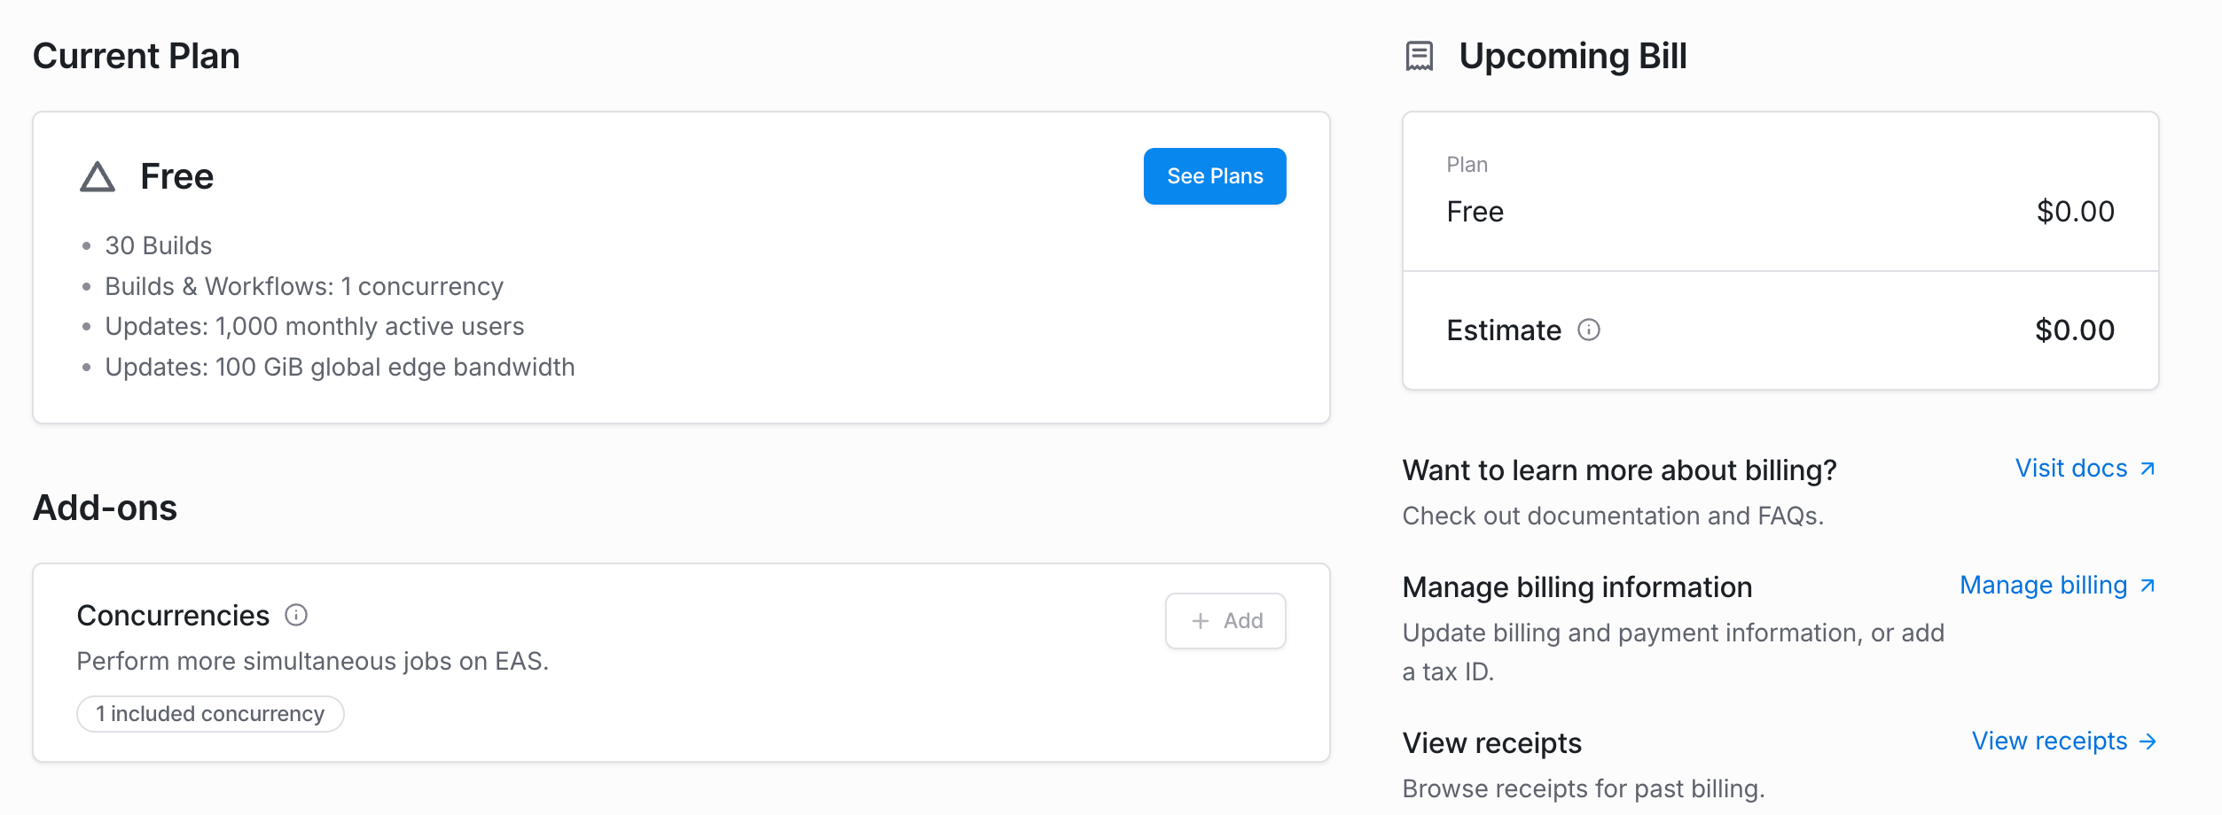
Task: Open the See Plans page
Action: click(x=1215, y=175)
